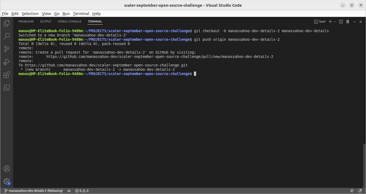Open the GitHub pull request URL in terminal
366x194 pixels.
160,57
